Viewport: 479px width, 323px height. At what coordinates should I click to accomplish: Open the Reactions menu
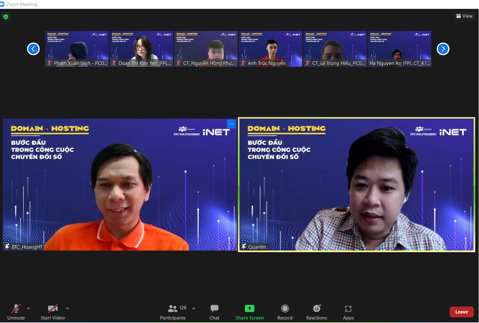click(x=317, y=312)
